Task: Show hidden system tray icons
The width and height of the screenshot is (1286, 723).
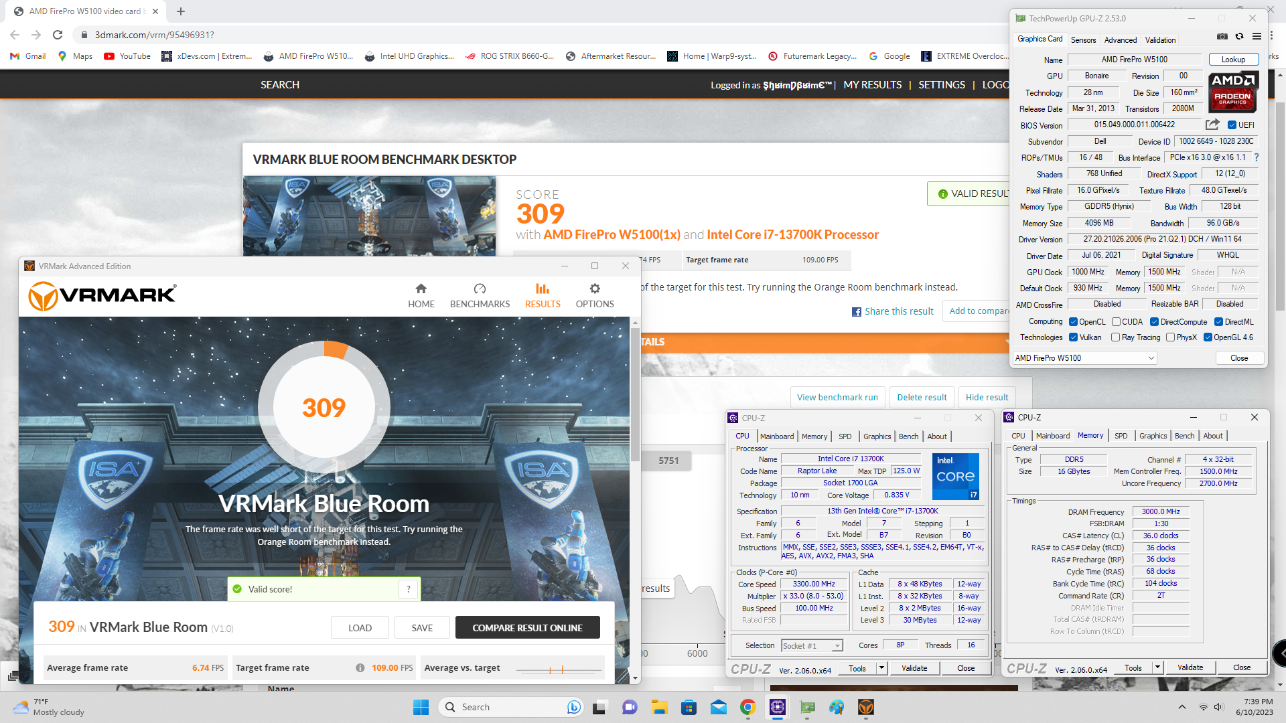Action: tap(1182, 707)
